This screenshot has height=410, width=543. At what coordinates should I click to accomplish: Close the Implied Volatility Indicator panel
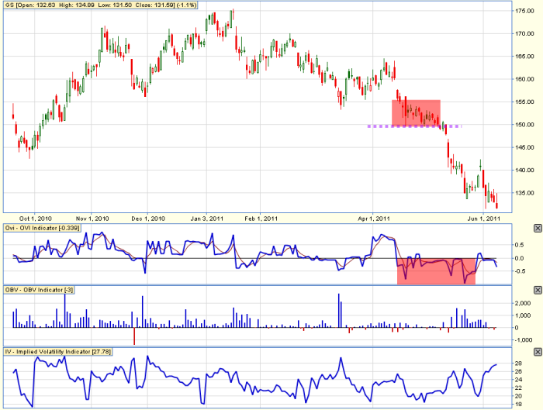tap(538, 352)
